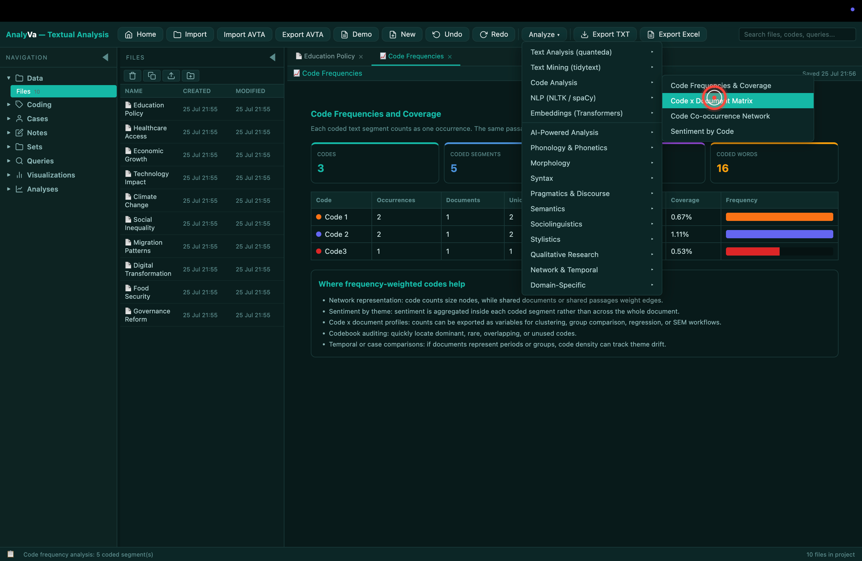Expand the Analyses tree node
Screen dimensions: 862x561
tap(9, 189)
